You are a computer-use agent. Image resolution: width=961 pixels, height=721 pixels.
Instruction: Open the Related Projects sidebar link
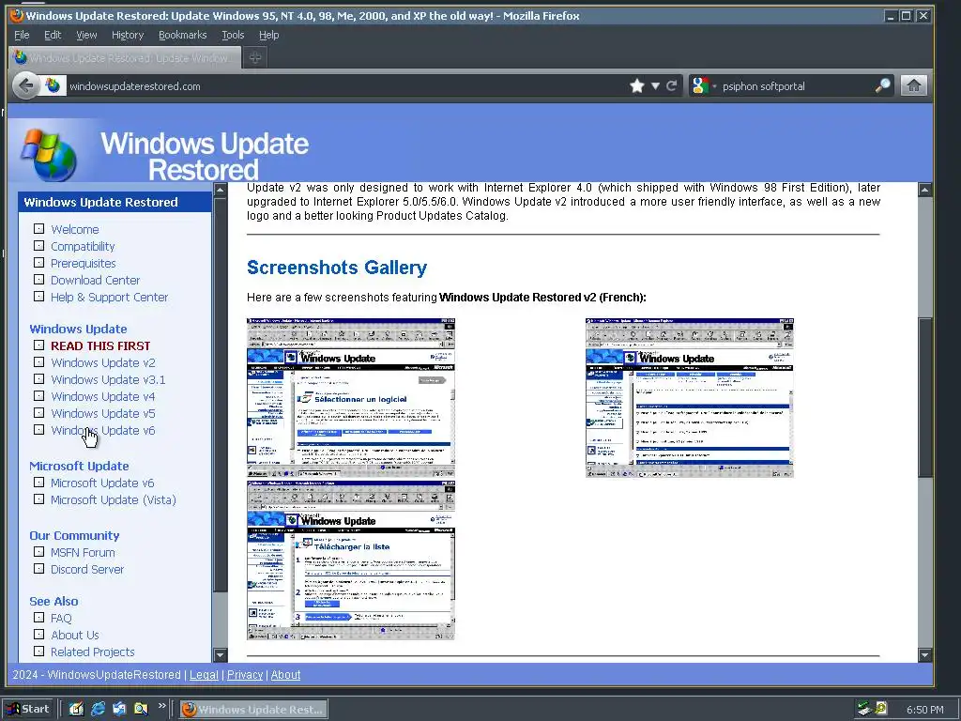[93, 652]
